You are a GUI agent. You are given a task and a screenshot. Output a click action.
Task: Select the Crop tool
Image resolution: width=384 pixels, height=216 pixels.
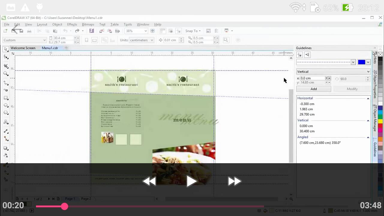click(x=6, y=66)
